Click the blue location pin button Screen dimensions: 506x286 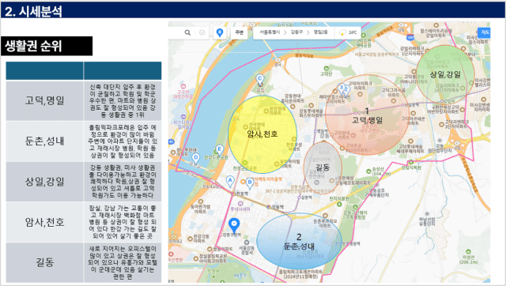coord(220,32)
